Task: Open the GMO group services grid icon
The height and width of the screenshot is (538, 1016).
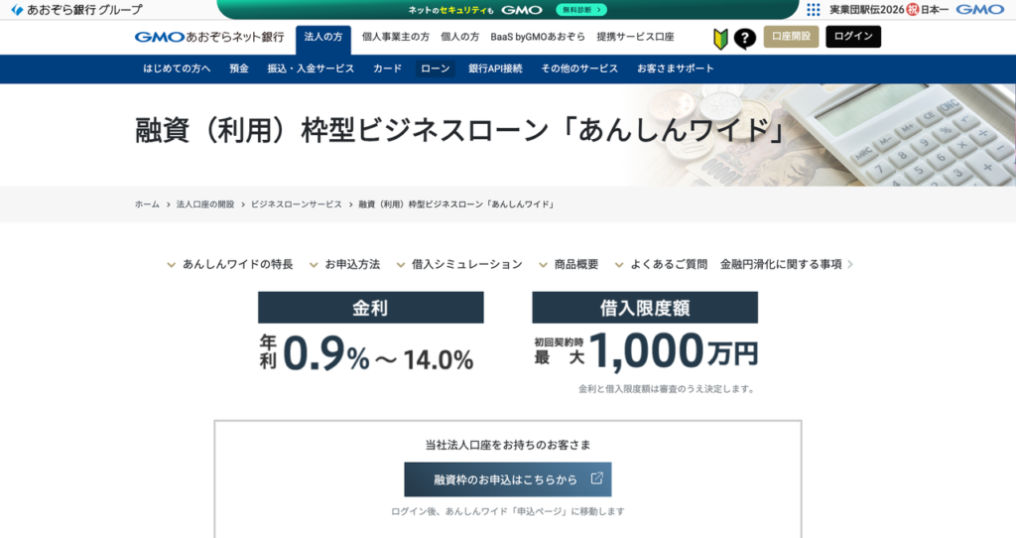Action: pyautogui.click(x=814, y=10)
